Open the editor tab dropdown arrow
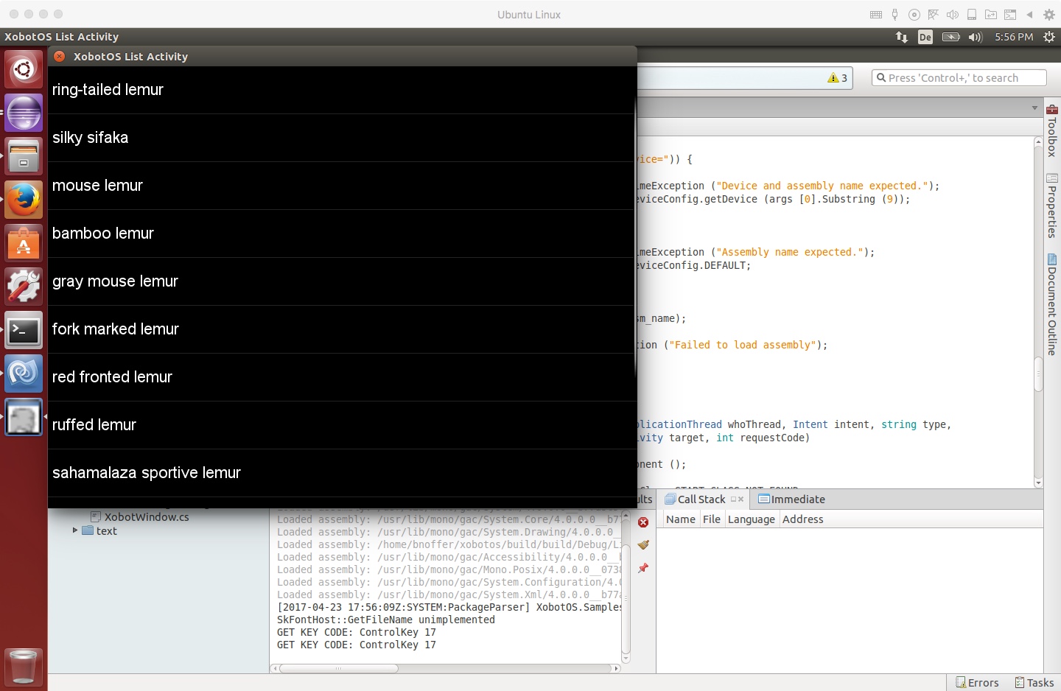 (x=1034, y=108)
